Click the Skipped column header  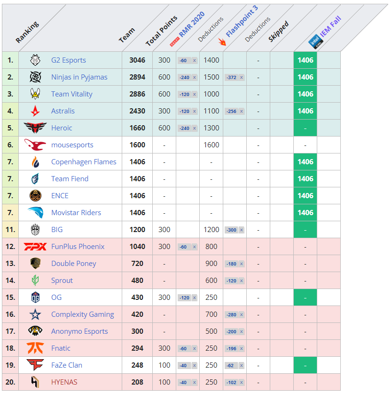pos(278,32)
